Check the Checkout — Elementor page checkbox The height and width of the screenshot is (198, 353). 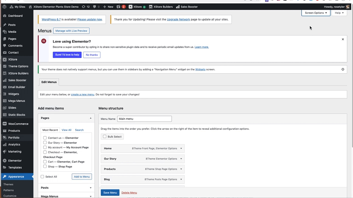pyautogui.click(x=45, y=152)
